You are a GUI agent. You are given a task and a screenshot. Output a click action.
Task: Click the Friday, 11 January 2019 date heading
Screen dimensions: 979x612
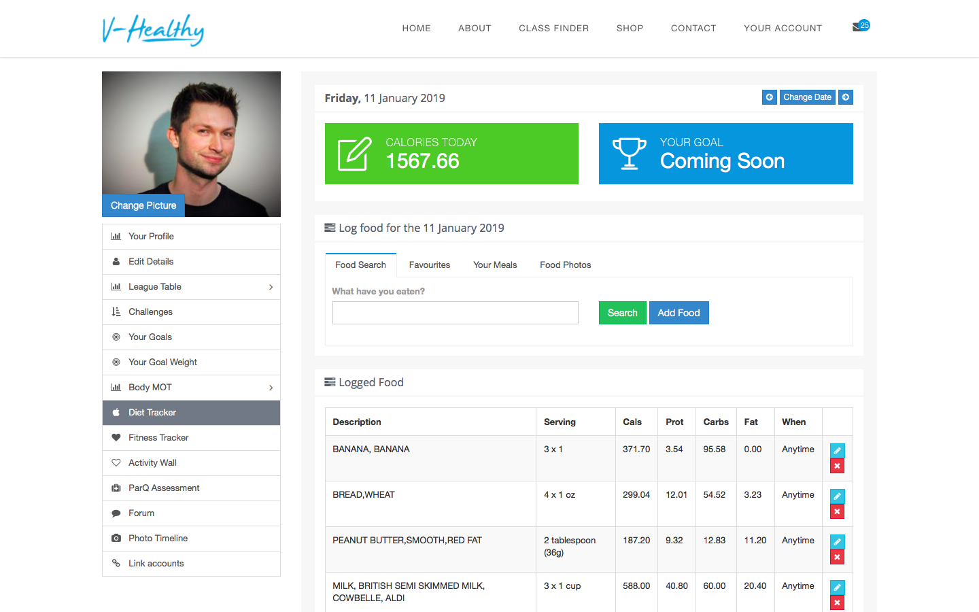[x=385, y=98]
